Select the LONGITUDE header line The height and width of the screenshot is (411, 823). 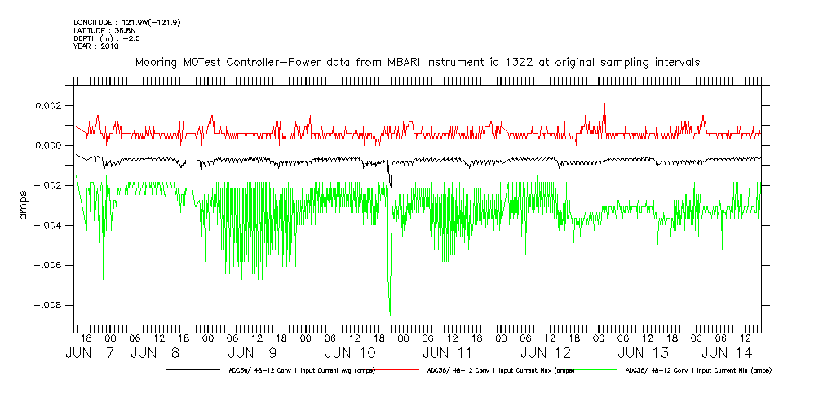(x=126, y=22)
